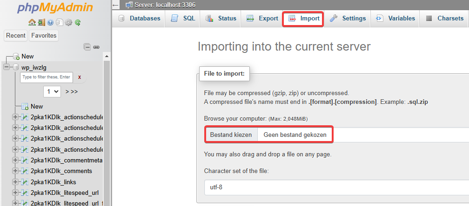Click the table icon beside 2pka1KDIk_links
469x206 pixels.
25,182
